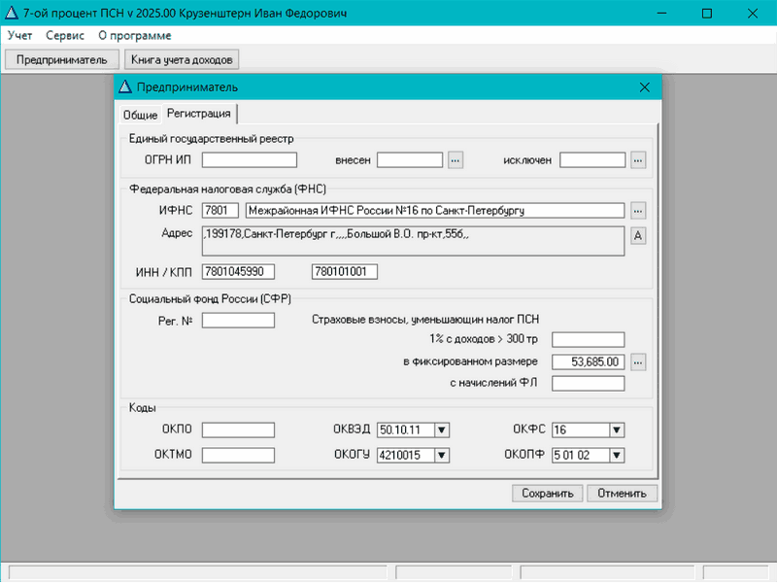This screenshot has height=583, width=777.
Task: Click the ellipsis button next to 'внесен' date
Action: pyautogui.click(x=456, y=159)
